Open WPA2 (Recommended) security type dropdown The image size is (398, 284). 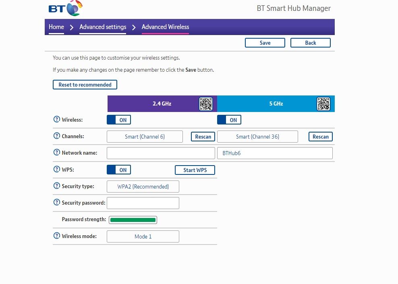pyautogui.click(x=143, y=187)
